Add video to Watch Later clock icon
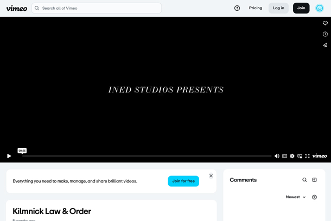 tap(325, 34)
